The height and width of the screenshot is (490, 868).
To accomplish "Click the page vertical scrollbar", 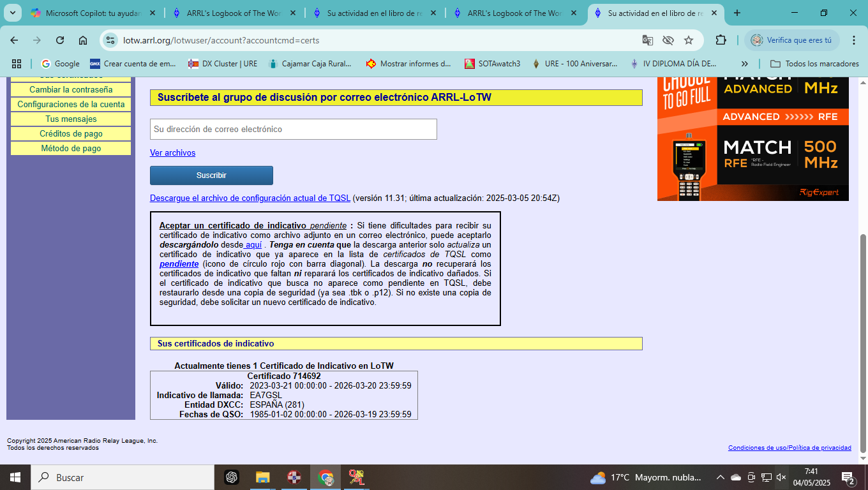I will pos(864,342).
